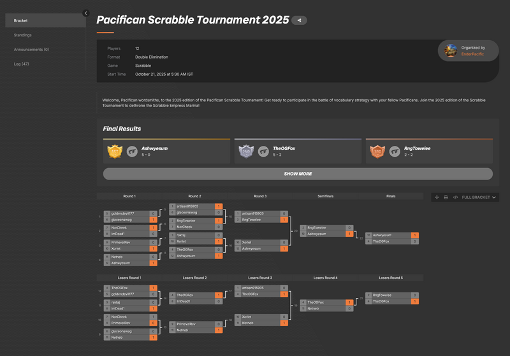Open the Log (47) tab
The image size is (510, 356).
[x=21, y=64]
